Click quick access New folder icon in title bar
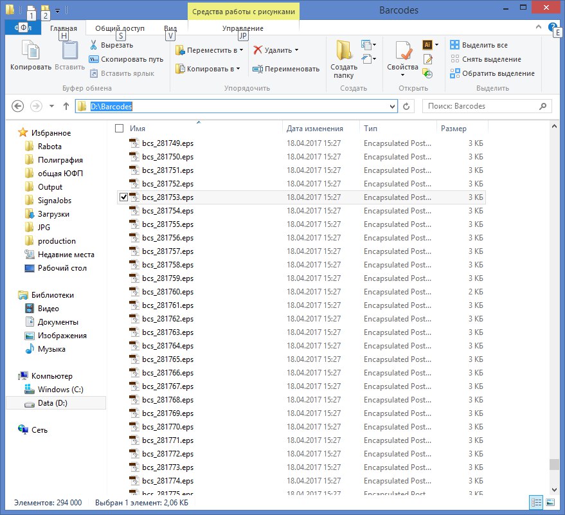This screenshot has height=515, width=565. (45, 10)
